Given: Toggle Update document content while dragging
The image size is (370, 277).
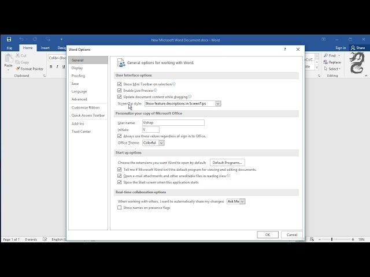Looking at the screenshot, I should point(120,96).
